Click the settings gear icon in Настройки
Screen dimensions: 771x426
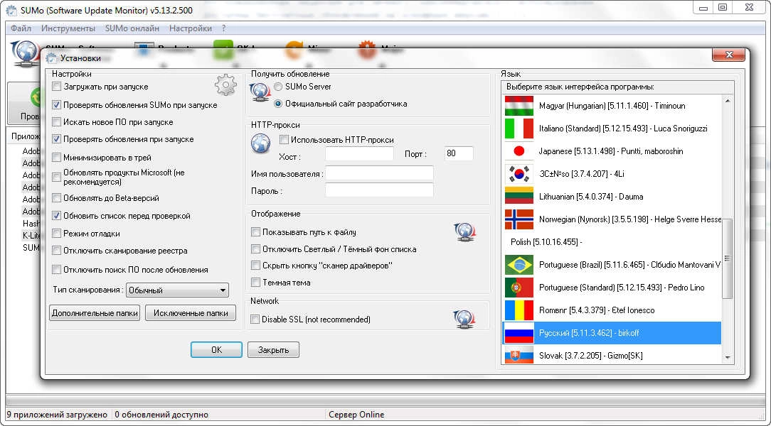(x=225, y=85)
